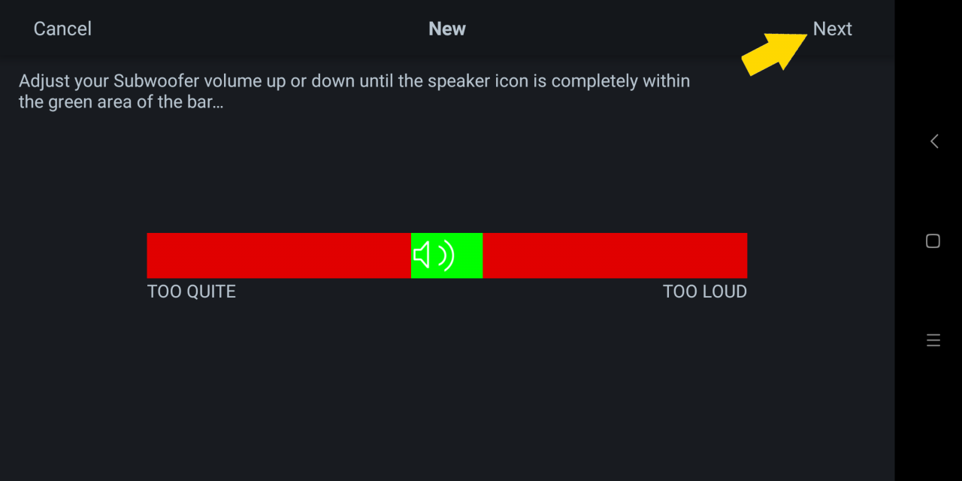Viewport: 962px width, 481px height.
Task: Open recent apps with three-line icon
Action: pos(933,340)
